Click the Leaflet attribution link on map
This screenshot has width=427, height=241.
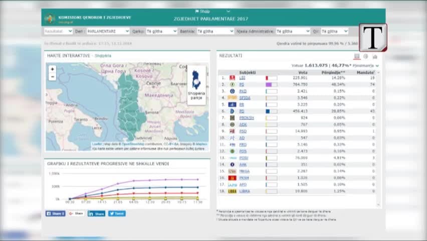click(x=97, y=144)
